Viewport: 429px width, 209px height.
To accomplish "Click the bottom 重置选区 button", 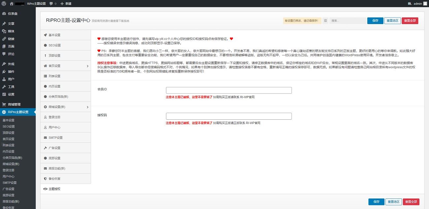I will point(394,202).
